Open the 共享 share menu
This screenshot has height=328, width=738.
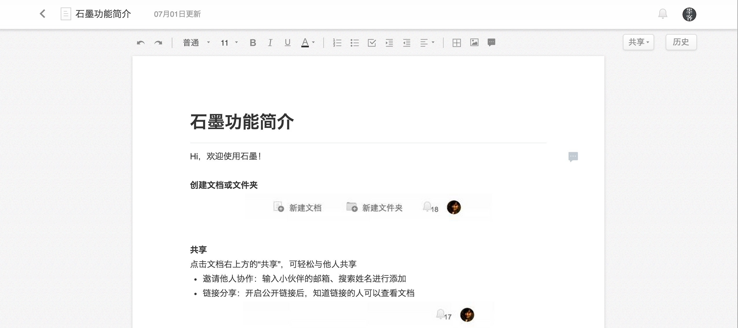pos(638,42)
